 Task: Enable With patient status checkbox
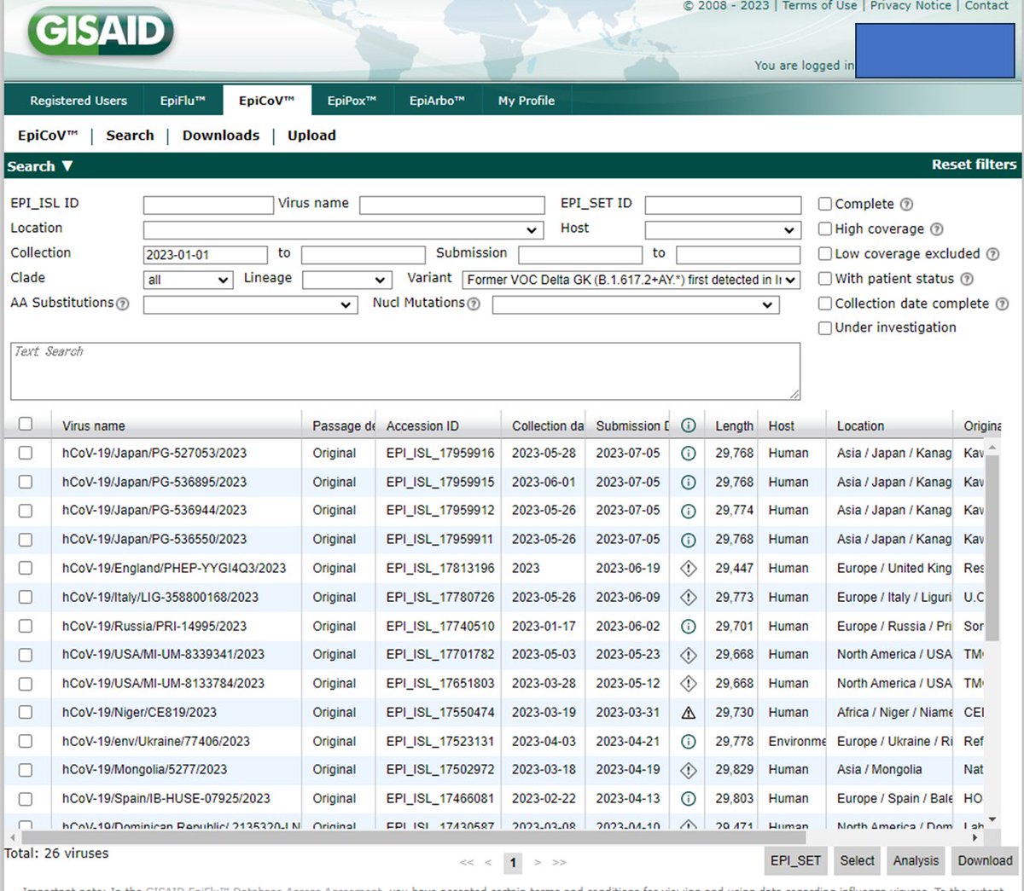pos(825,278)
